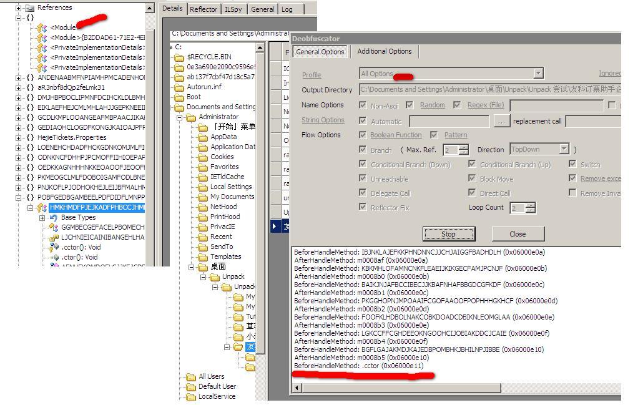Open the Profile All Options dropdown
This screenshot has width=638, height=405.
[x=538, y=74]
